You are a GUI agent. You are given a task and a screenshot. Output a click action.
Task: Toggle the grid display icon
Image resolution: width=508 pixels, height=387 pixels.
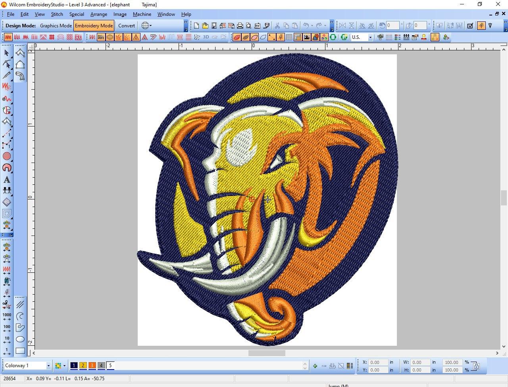click(289, 37)
